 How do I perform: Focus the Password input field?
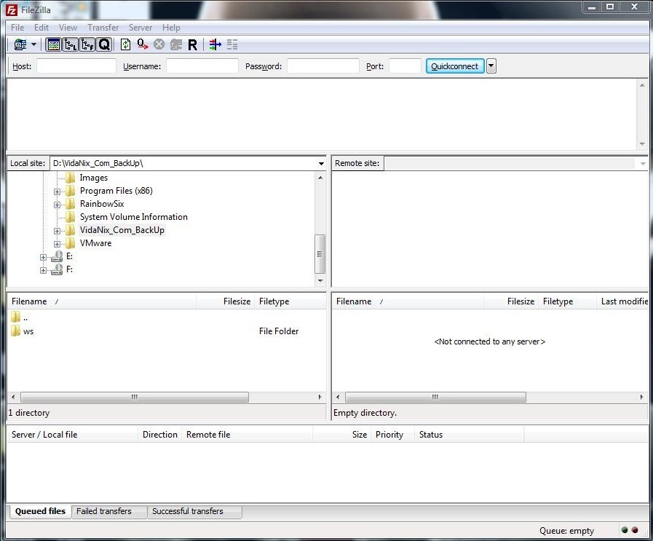tap(322, 66)
